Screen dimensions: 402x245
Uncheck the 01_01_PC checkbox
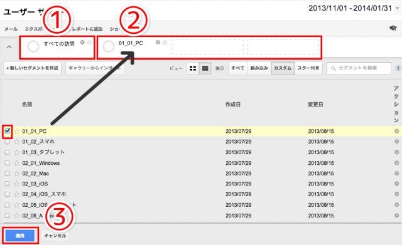tap(7, 131)
